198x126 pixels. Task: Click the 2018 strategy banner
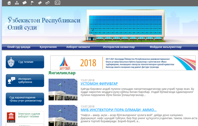coord(123,63)
